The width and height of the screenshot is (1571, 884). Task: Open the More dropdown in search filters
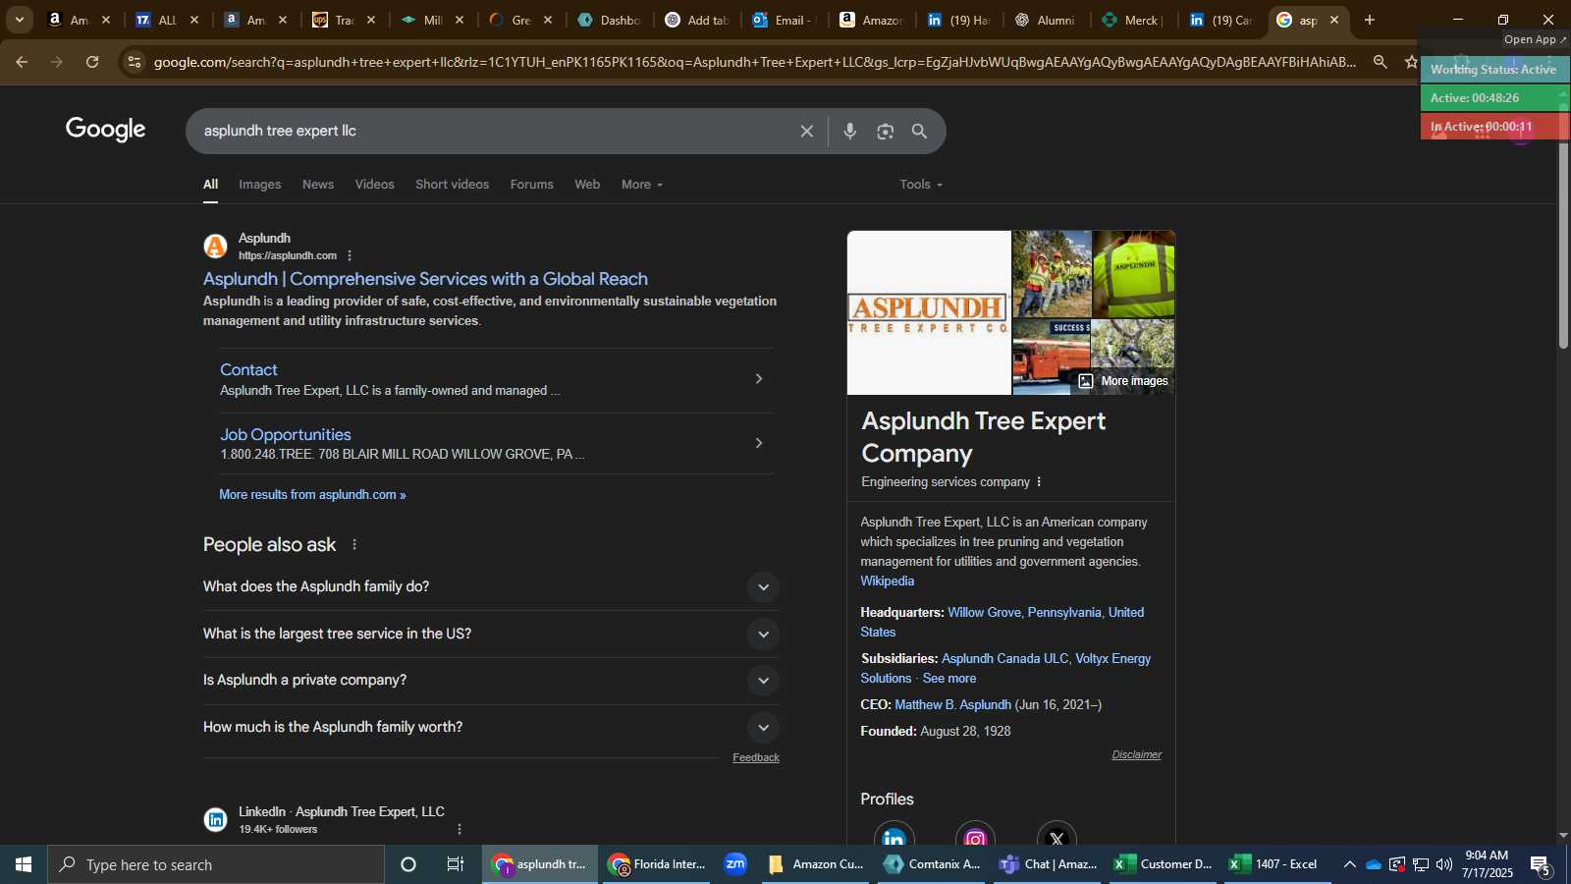click(642, 185)
